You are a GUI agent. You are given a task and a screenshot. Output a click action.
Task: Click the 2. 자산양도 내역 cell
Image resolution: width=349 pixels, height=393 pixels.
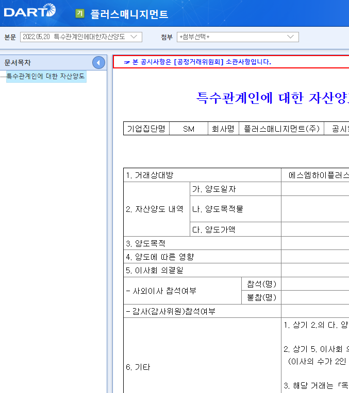[157, 209]
